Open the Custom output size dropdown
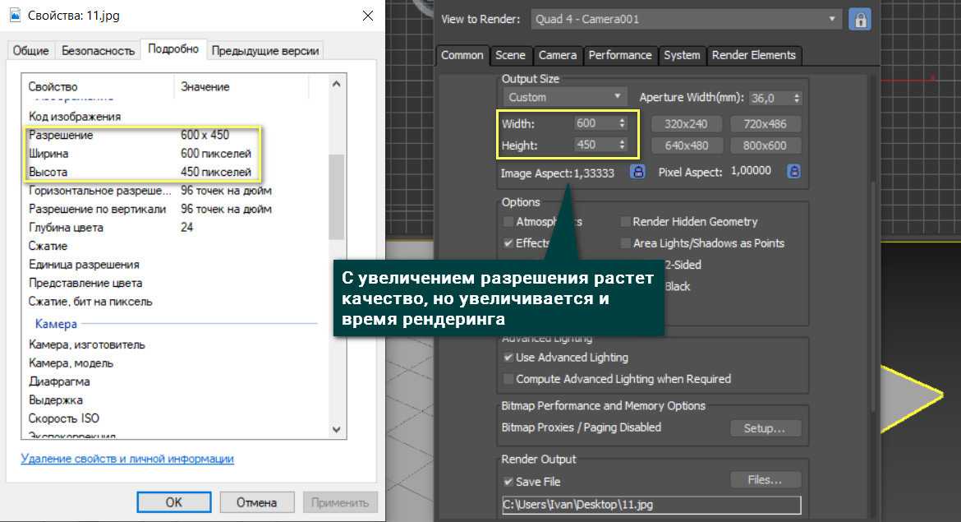This screenshot has width=961, height=522. (x=564, y=97)
